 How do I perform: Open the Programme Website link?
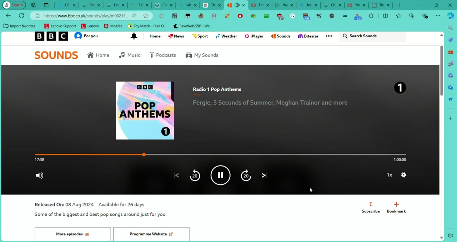151,234
